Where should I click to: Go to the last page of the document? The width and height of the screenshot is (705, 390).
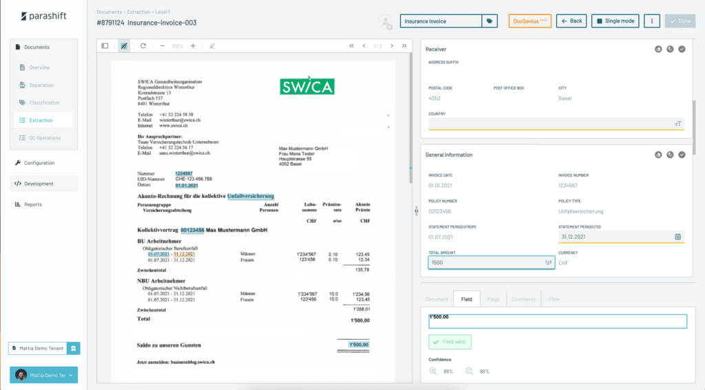(404, 46)
